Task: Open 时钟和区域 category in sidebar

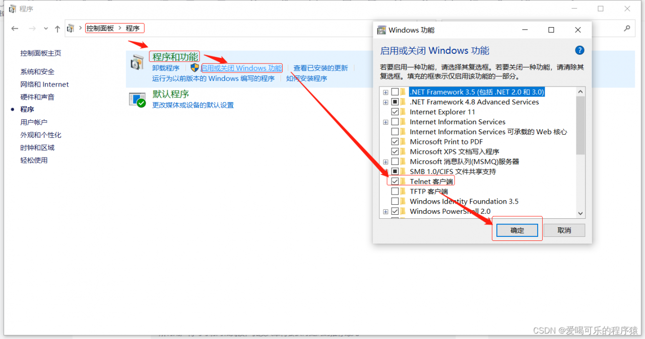Action: [37, 147]
